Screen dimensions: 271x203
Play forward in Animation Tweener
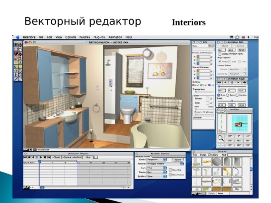[41, 157]
